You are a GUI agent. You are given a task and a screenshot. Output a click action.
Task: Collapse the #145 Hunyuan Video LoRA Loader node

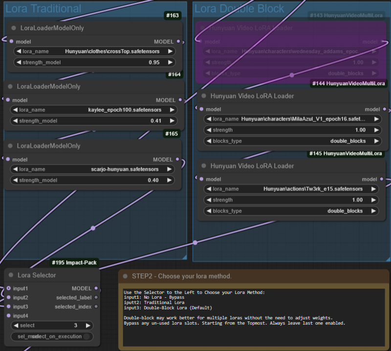[204, 166]
